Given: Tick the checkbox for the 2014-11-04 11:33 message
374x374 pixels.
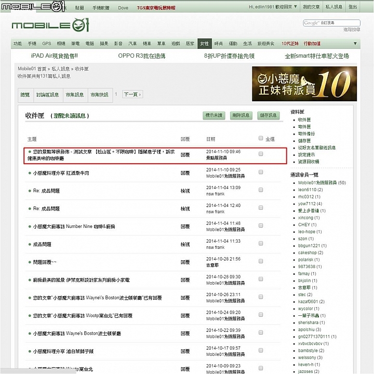Looking at the screenshot, I should (261, 243).
